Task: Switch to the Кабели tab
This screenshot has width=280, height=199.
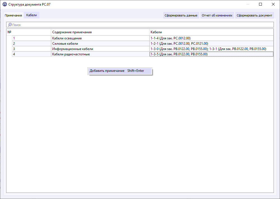Action: tap(31, 15)
